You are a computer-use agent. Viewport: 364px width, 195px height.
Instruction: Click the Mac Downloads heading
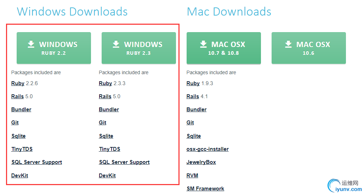[x=229, y=12]
